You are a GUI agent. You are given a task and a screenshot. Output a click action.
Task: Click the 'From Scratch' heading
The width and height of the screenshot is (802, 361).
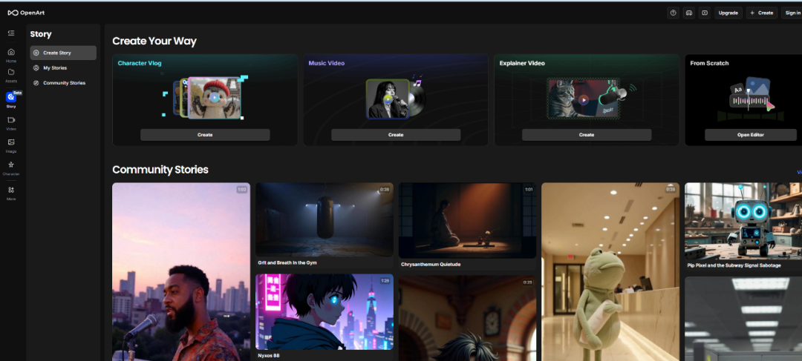(709, 63)
